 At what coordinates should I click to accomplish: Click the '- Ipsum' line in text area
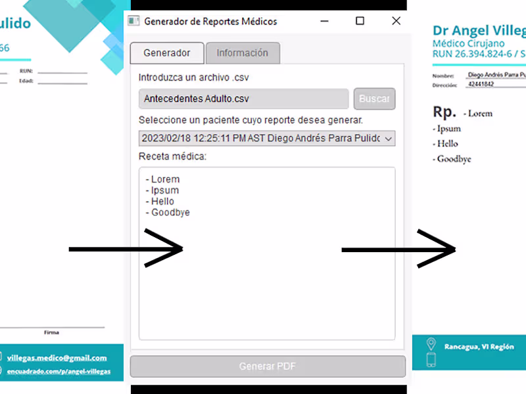click(162, 190)
